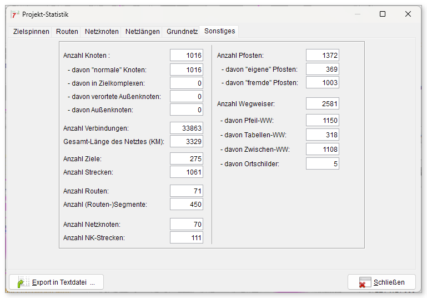The width and height of the screenshot is (427, 298).
Task: Click the "Gesamt-Länge des Netzes (KM):" label
Action: pyautogui.click(x=114, y=142)
